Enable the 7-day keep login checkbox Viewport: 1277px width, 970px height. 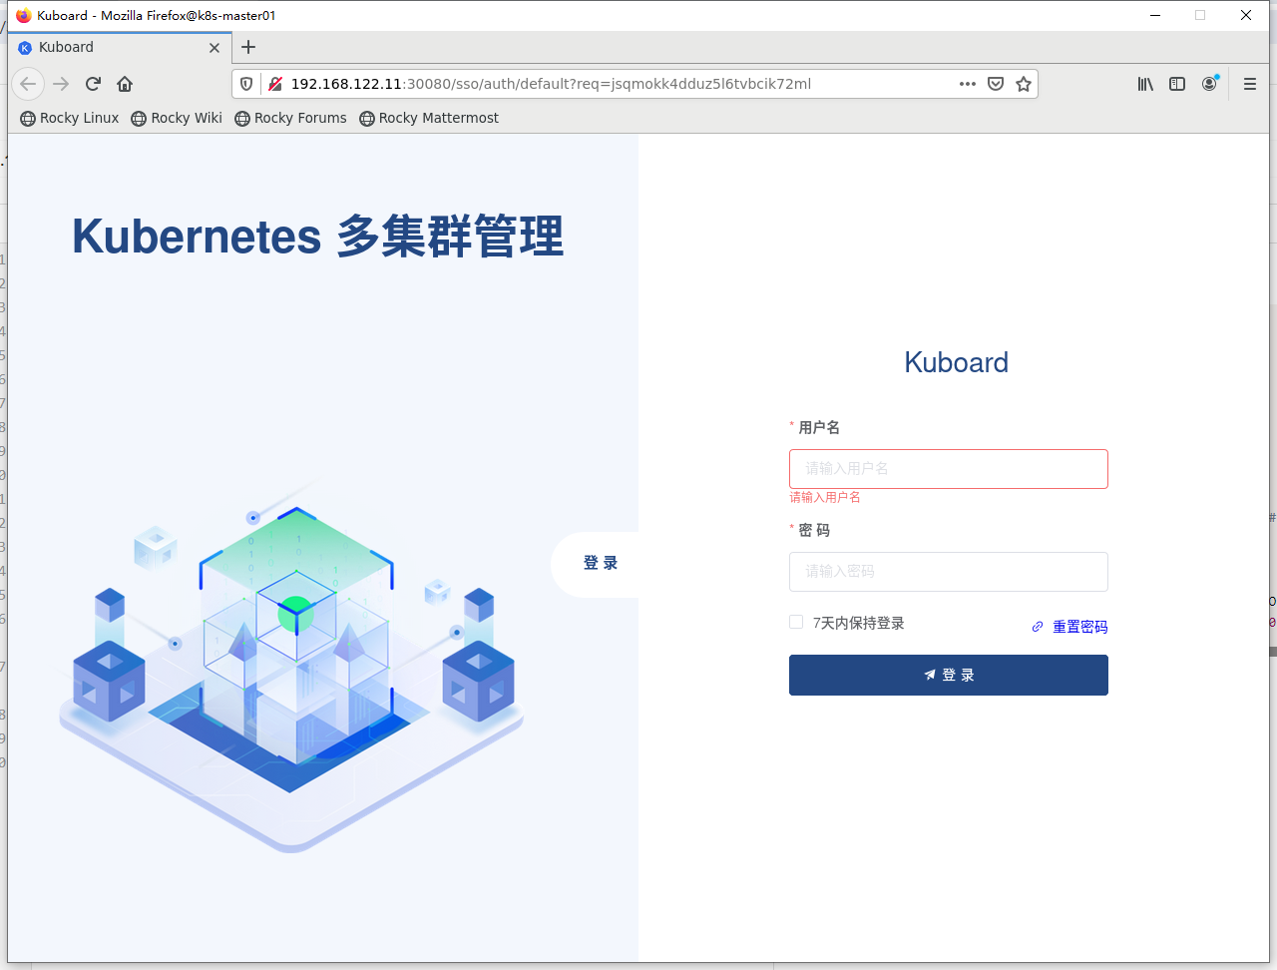796,622
